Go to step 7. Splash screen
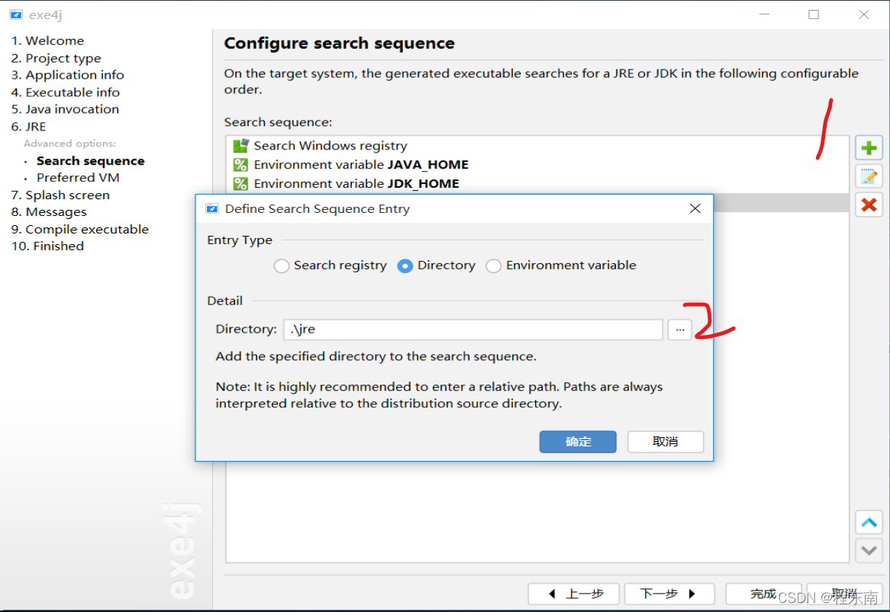The height and width of the screenshot is (612, 890). [x=60, y=195]
